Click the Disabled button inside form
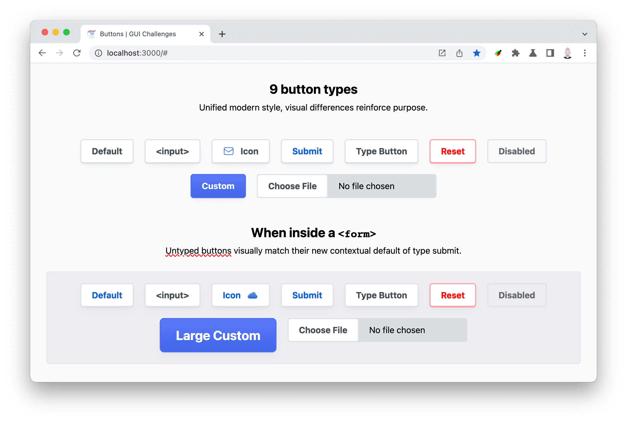 pos(517,295)
